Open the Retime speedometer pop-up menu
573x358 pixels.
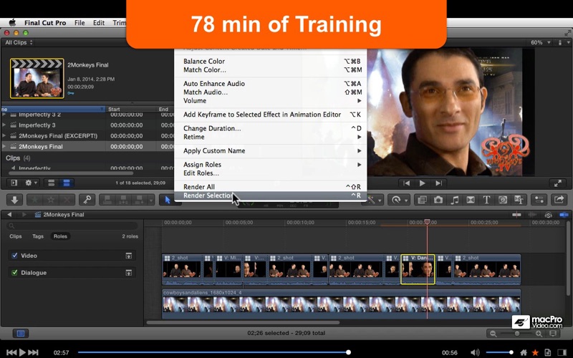398,200
